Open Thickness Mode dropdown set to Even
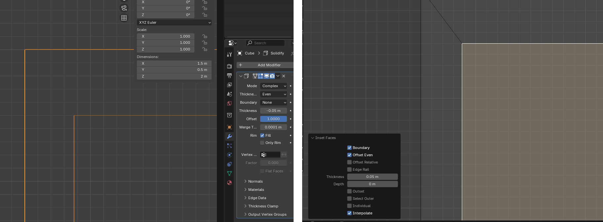 point(273,94)
